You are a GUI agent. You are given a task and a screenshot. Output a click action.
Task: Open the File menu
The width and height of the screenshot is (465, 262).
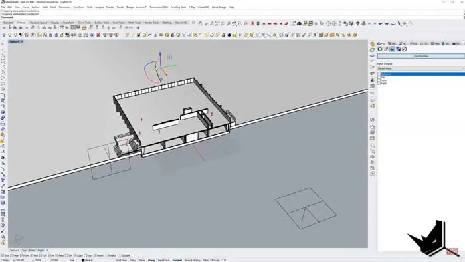[x=3, y=7]
